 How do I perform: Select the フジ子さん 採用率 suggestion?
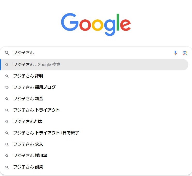(x=94, y=156)
